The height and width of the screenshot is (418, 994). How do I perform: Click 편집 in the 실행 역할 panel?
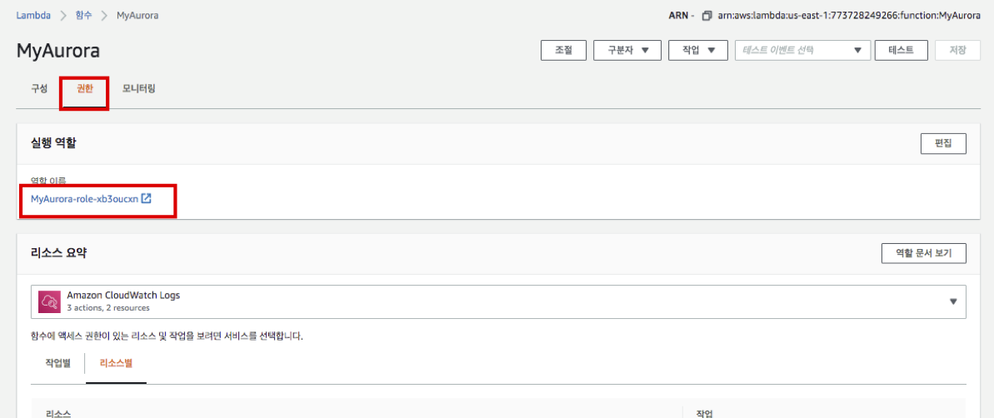943,143
